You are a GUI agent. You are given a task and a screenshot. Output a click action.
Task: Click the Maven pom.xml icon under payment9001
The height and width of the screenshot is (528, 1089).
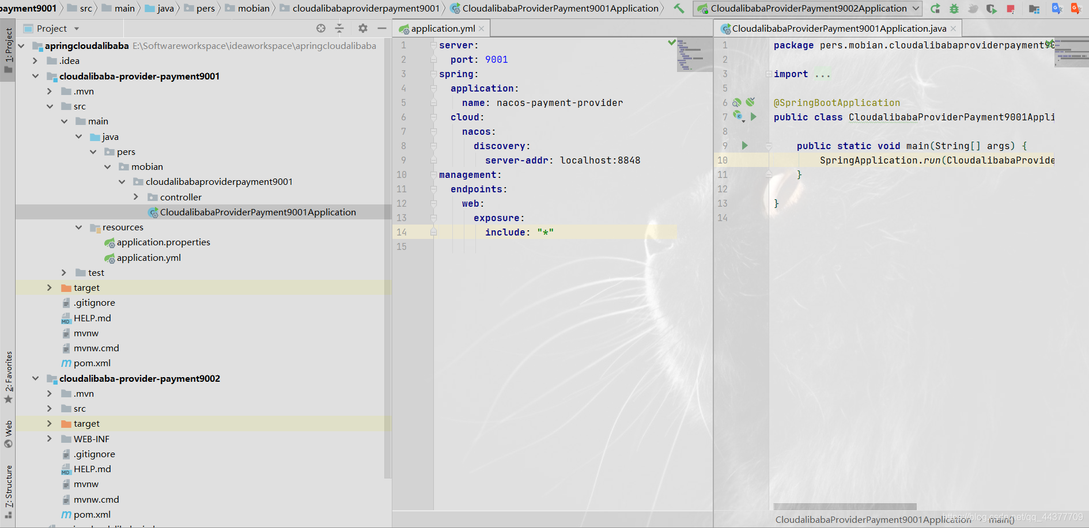[x=66, y=363]
